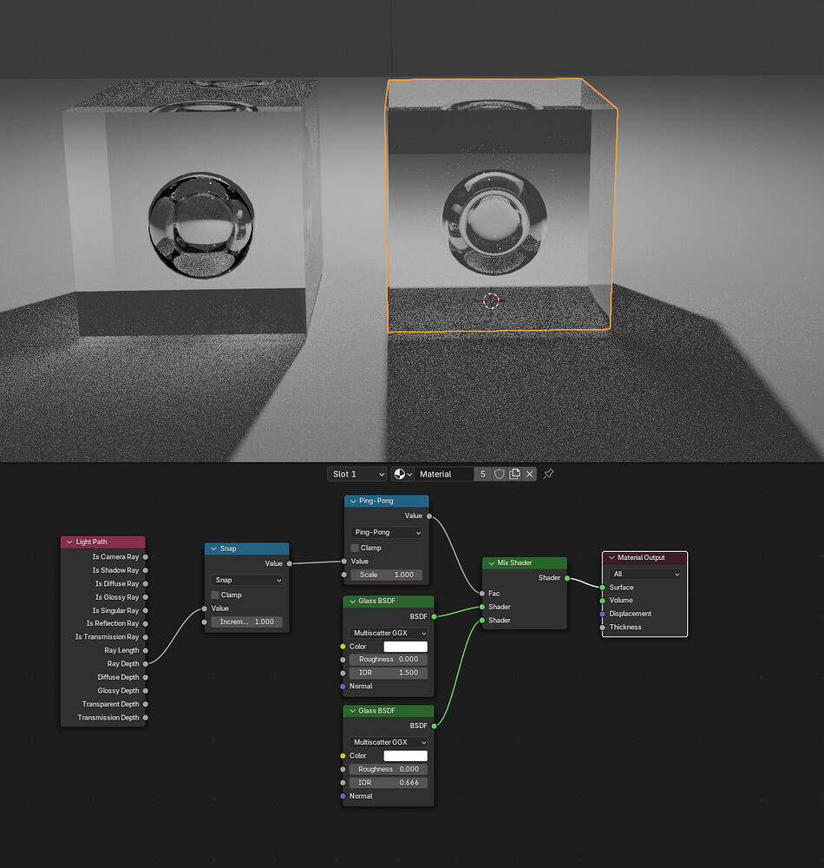
Task: Click the Ray Depth output socket
Action: pos(146,664)
